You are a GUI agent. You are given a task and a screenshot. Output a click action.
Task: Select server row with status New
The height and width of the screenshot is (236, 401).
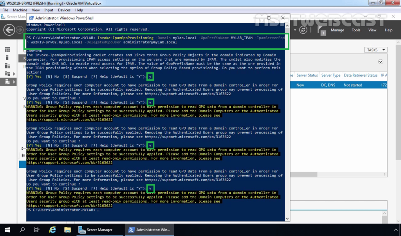[x=339, y=85]
